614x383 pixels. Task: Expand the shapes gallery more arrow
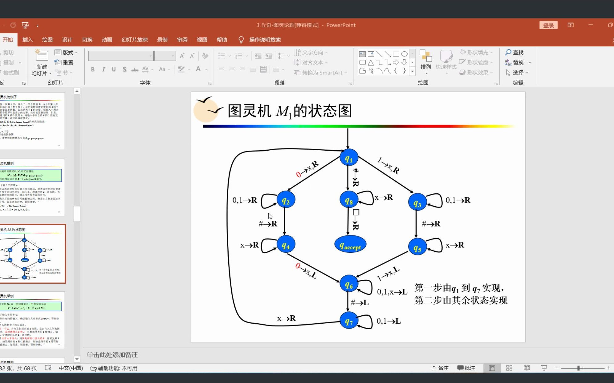coord(412,71)
